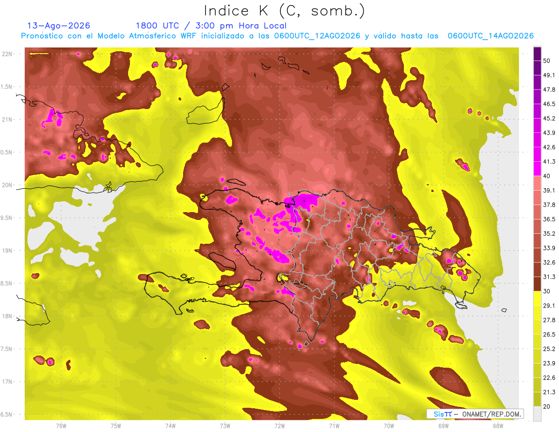Click the '27.8' label on the color scale
The image size is (559, 432).
(549, 320)
